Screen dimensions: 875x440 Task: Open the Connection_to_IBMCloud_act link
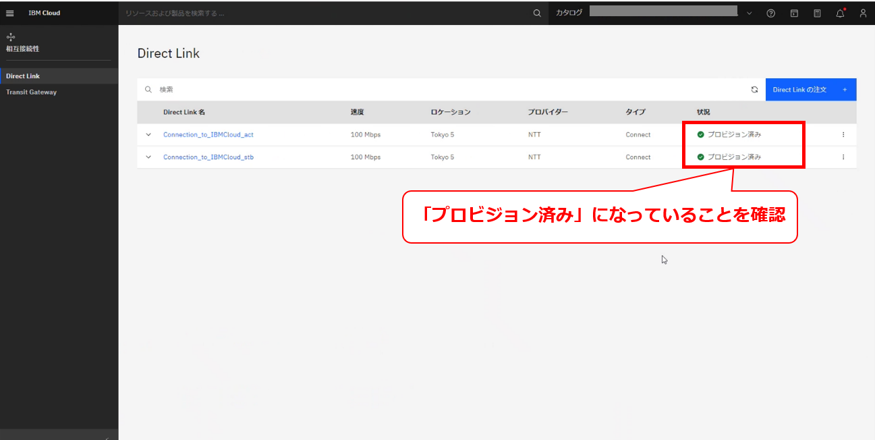[208, 134]
